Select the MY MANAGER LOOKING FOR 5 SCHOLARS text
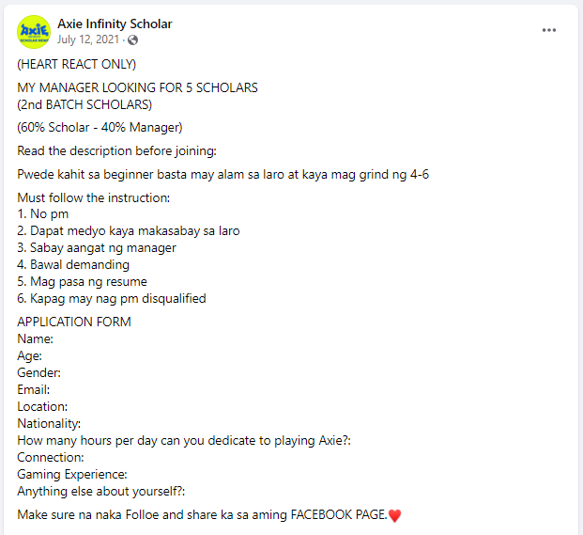This screenshot has width=583, height=535. pyautogui.click(x=137, y=87)
